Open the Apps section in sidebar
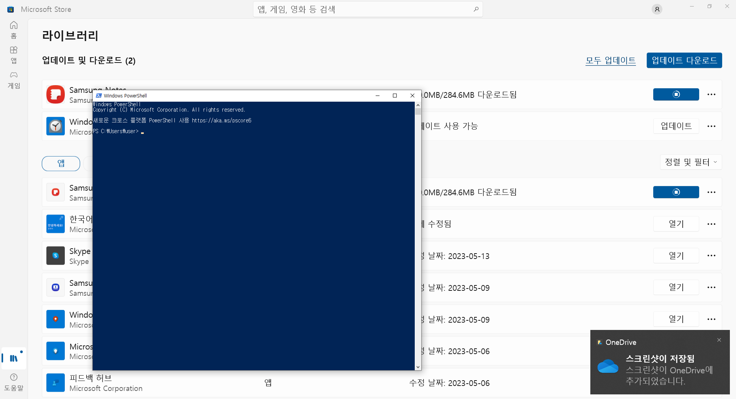736x399 pixels. [14, 55]
